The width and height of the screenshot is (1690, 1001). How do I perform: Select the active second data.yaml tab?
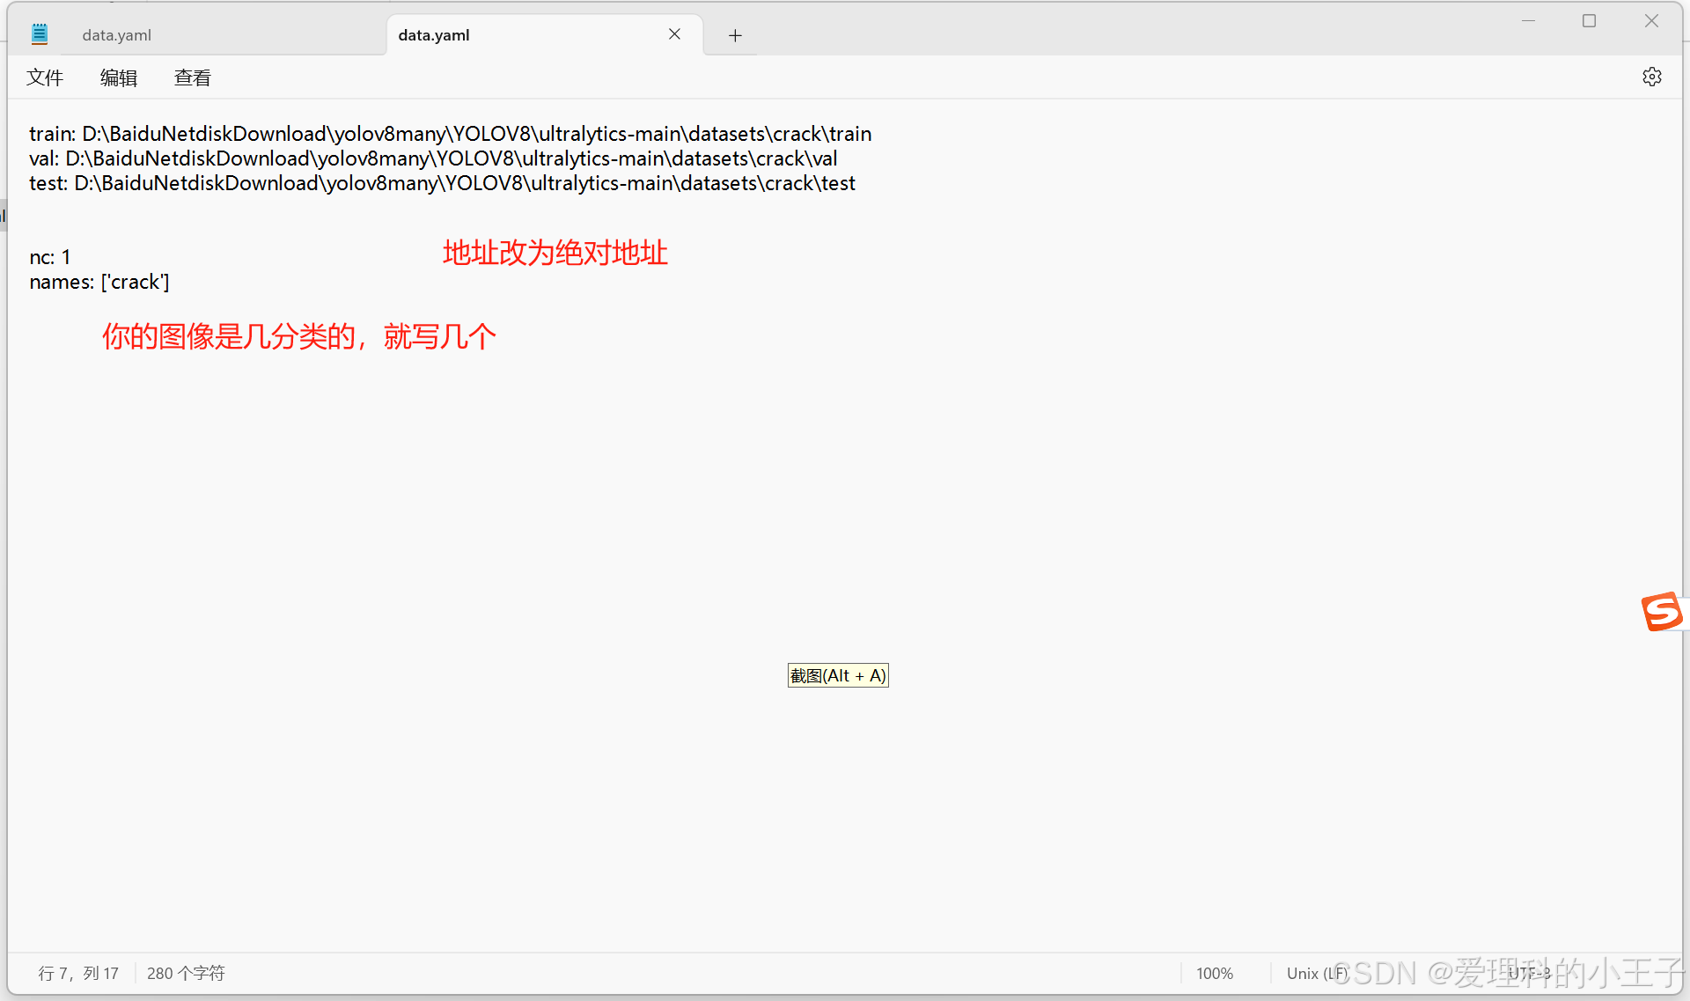434,35
